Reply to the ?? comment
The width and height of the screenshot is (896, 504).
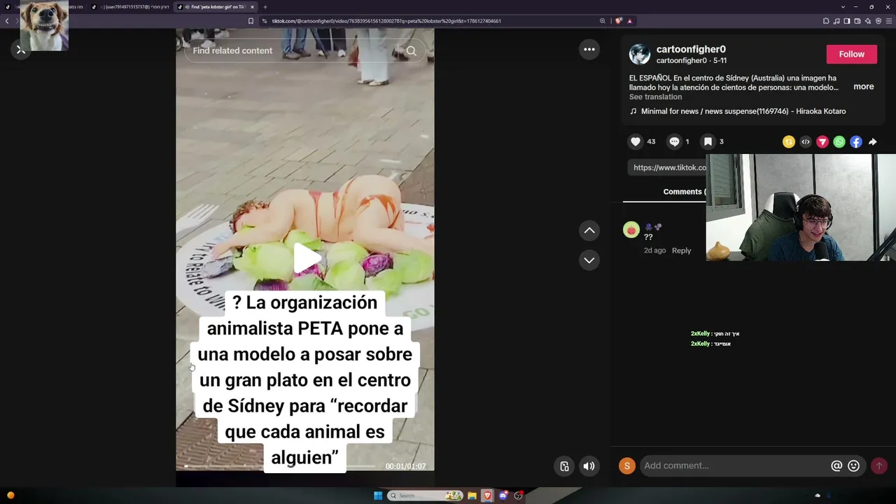pyautogui.click(x=681, y=251)
